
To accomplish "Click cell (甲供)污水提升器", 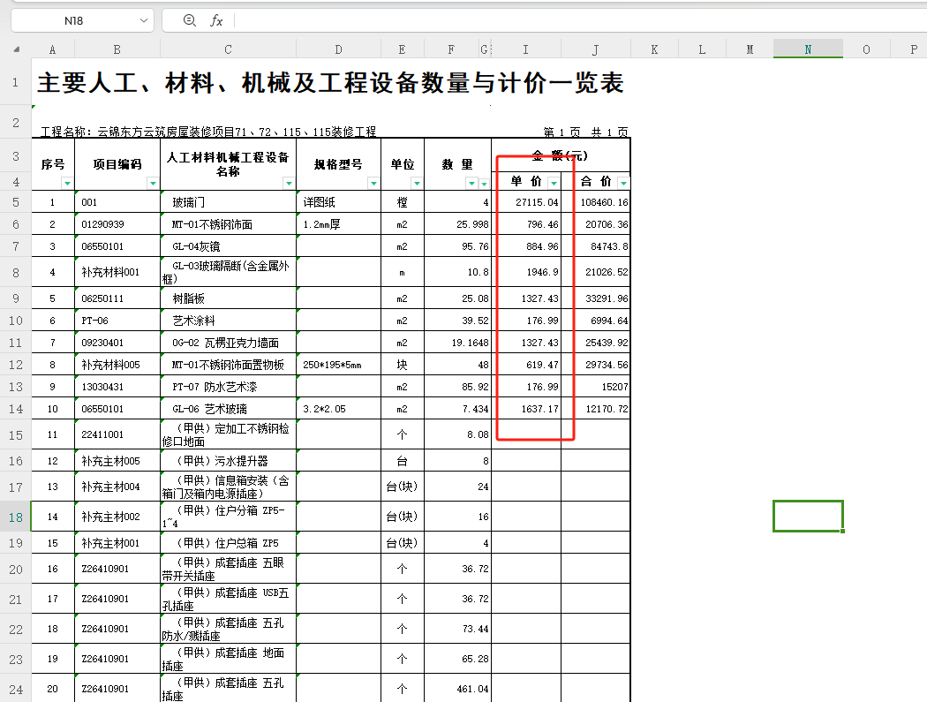I will pyautogui.click(x=228, y=461).
